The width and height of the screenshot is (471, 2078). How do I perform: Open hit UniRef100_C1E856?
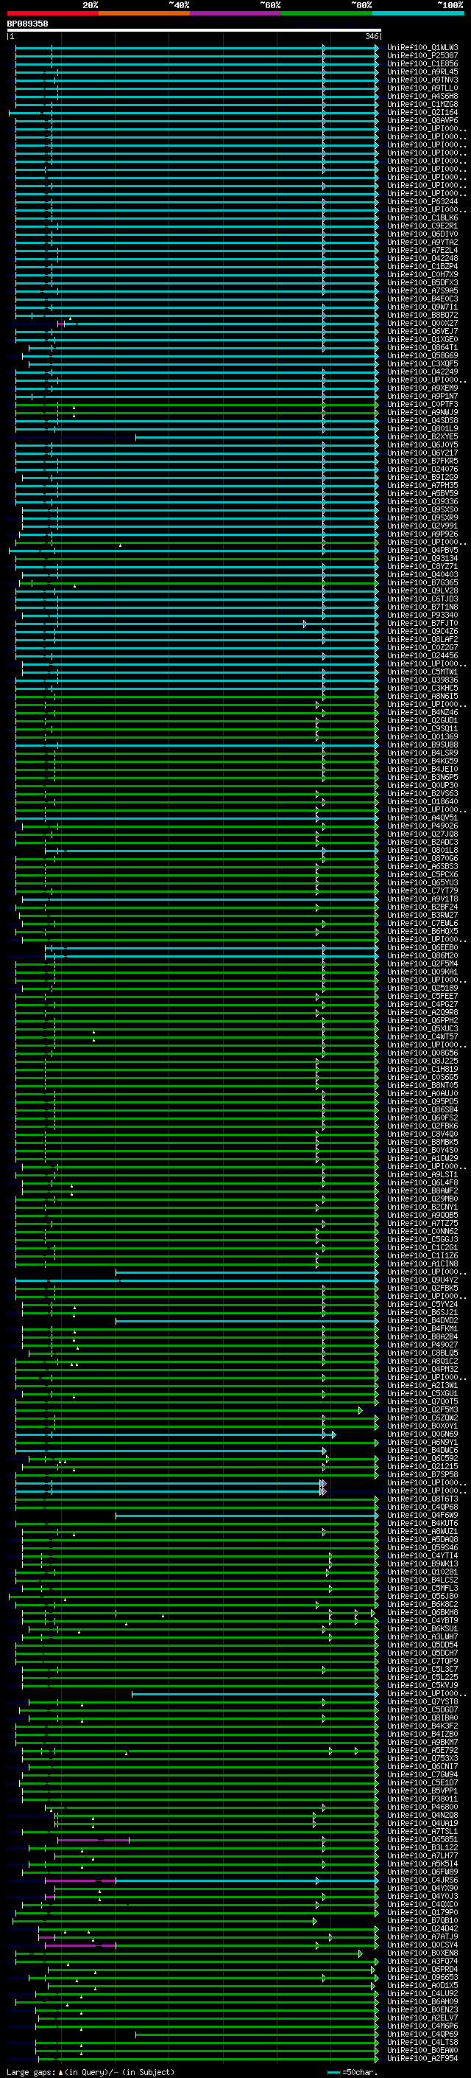click(422, 63)
